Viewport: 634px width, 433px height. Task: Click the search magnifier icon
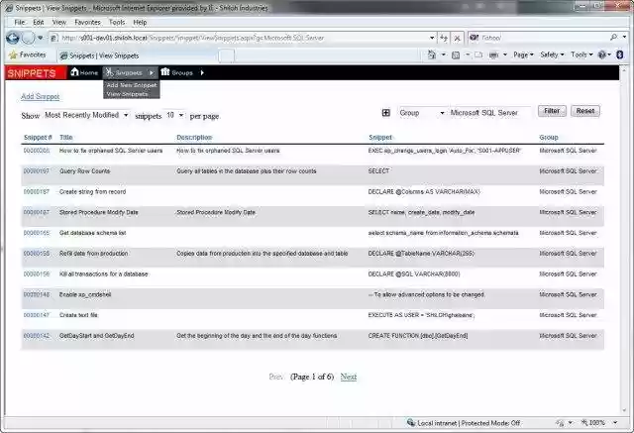[x=613, y=38]
